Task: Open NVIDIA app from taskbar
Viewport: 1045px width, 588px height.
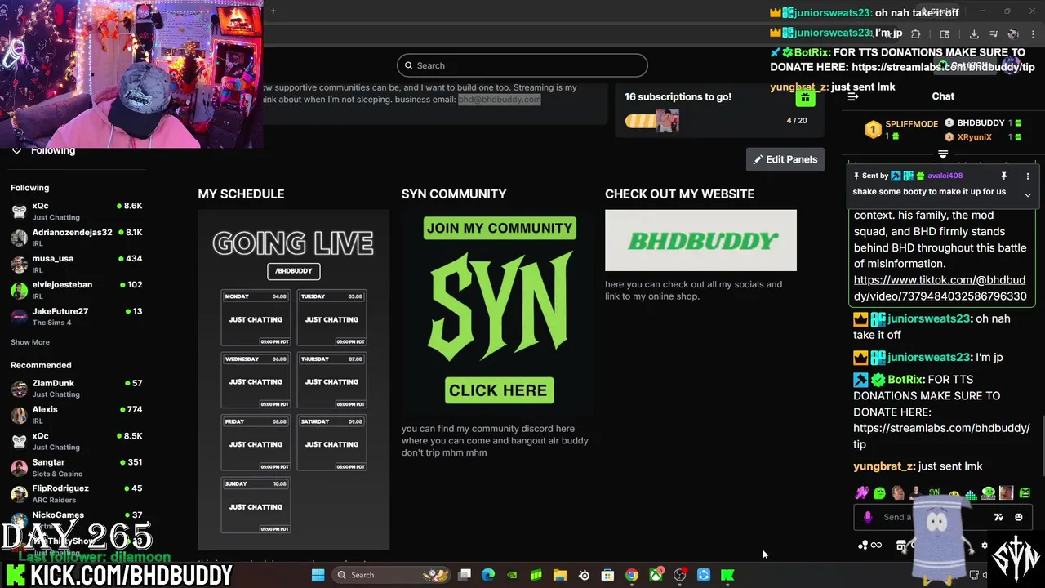Action: tap(512, 575)
